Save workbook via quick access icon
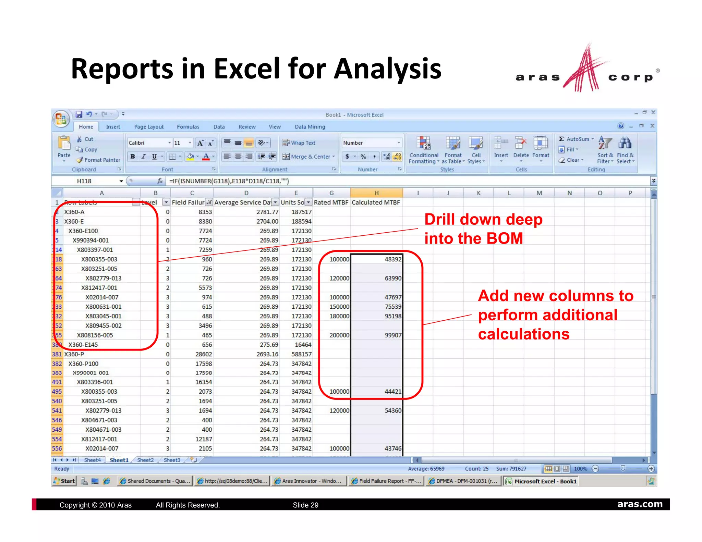The height and width of the screenshot is (542, 702). 79,114
